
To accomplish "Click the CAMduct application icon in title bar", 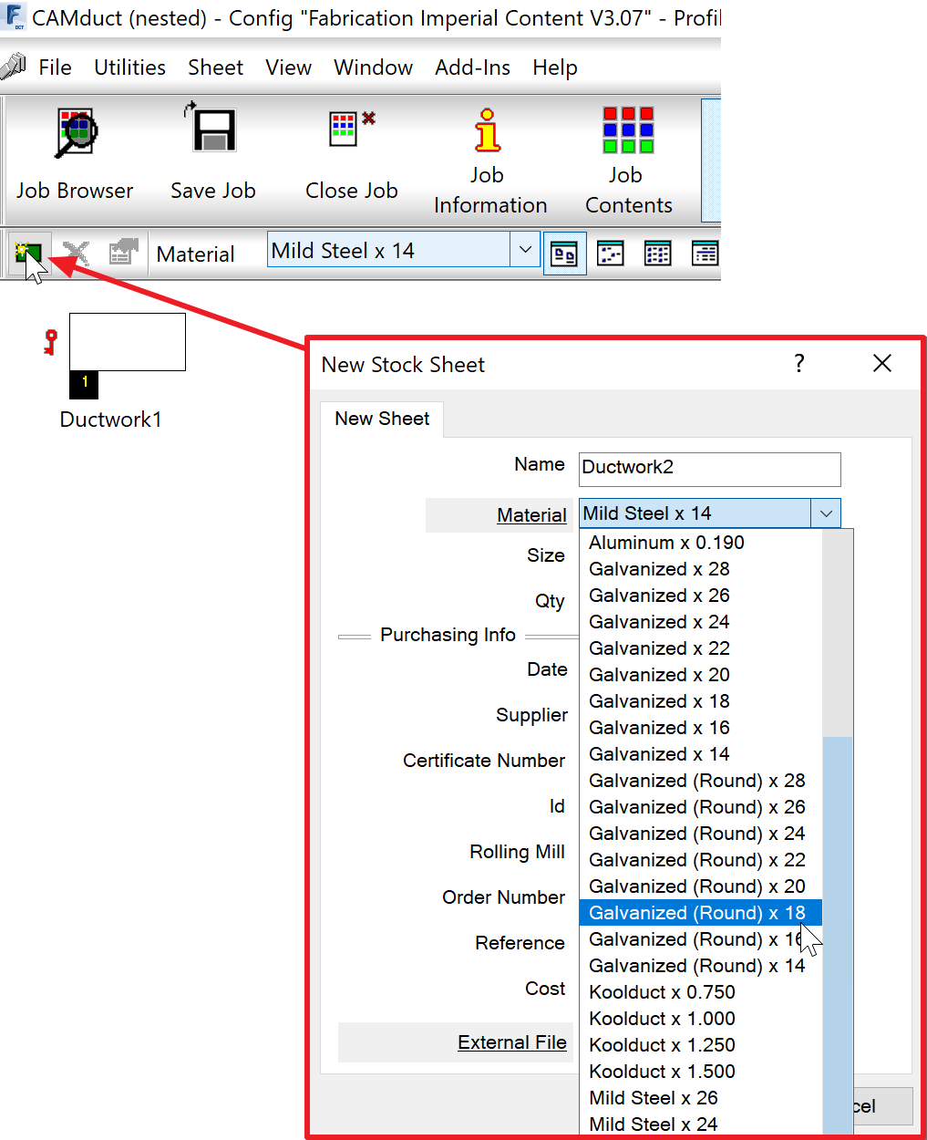I will pyautogui.click(x=15, y=17).
